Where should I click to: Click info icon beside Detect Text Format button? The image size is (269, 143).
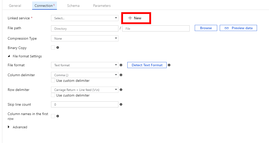click(x=169, y=65)
